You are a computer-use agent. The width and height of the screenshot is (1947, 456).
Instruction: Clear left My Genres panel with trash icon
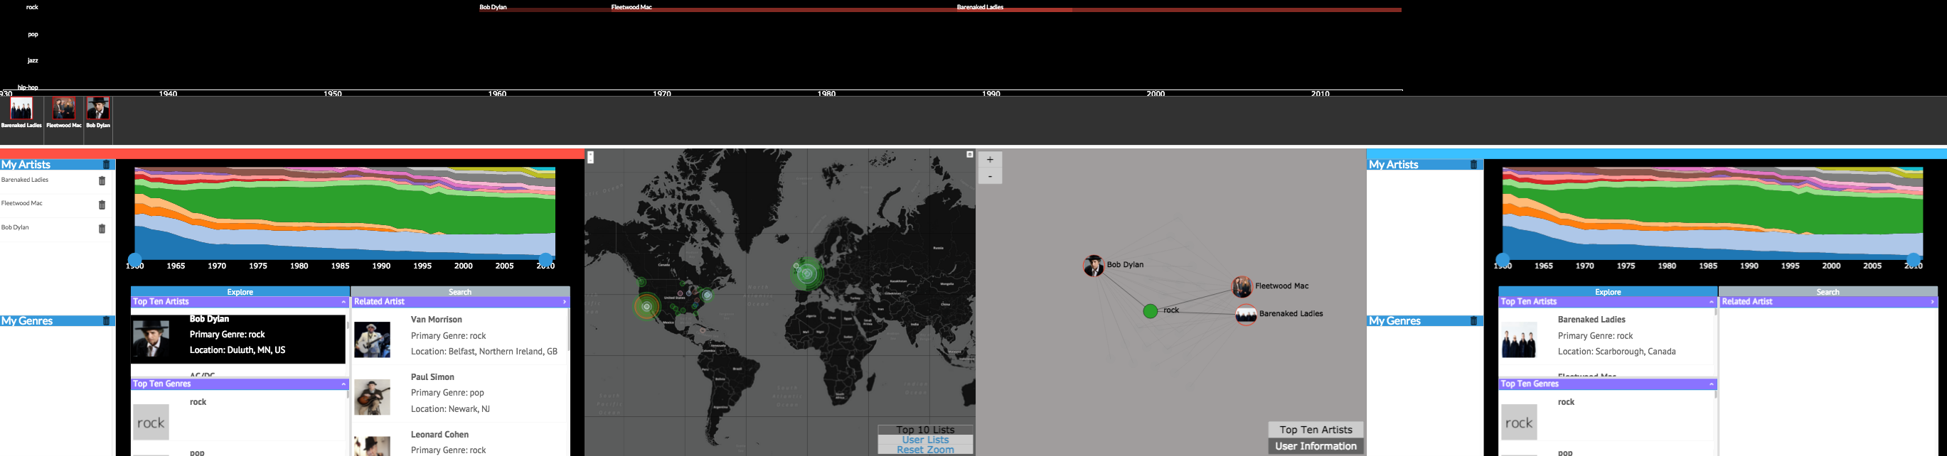107,321
